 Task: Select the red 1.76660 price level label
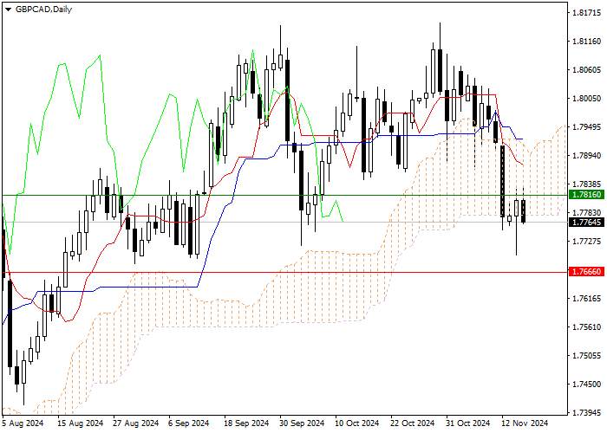[x=587, y=272]
